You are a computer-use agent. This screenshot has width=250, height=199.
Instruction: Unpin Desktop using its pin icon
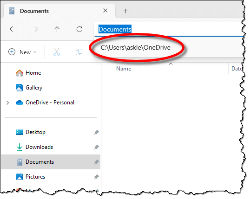[x=96, y=132]
